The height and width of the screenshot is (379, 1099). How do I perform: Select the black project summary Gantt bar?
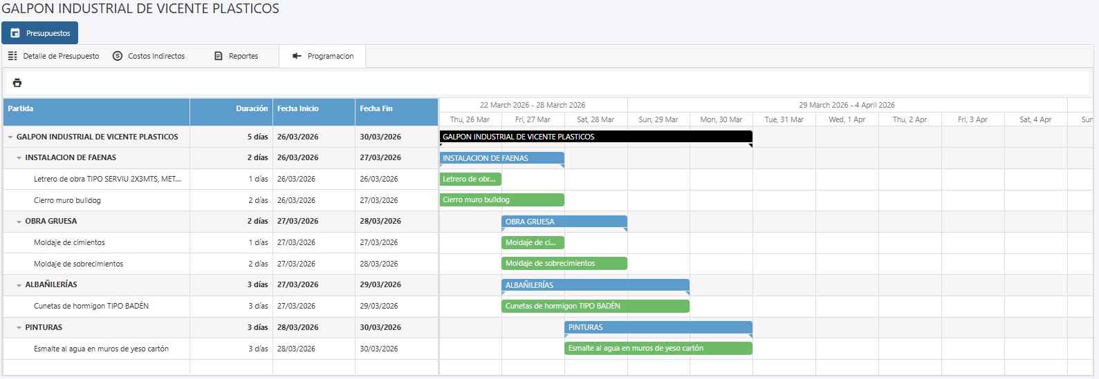[x=595, y=137]
